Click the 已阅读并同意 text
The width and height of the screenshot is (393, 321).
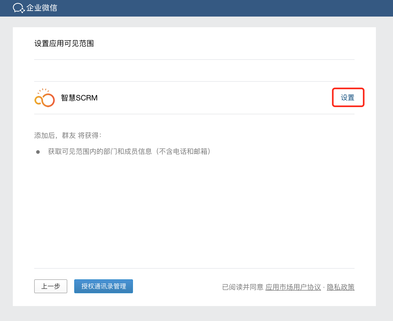[242, 287]
